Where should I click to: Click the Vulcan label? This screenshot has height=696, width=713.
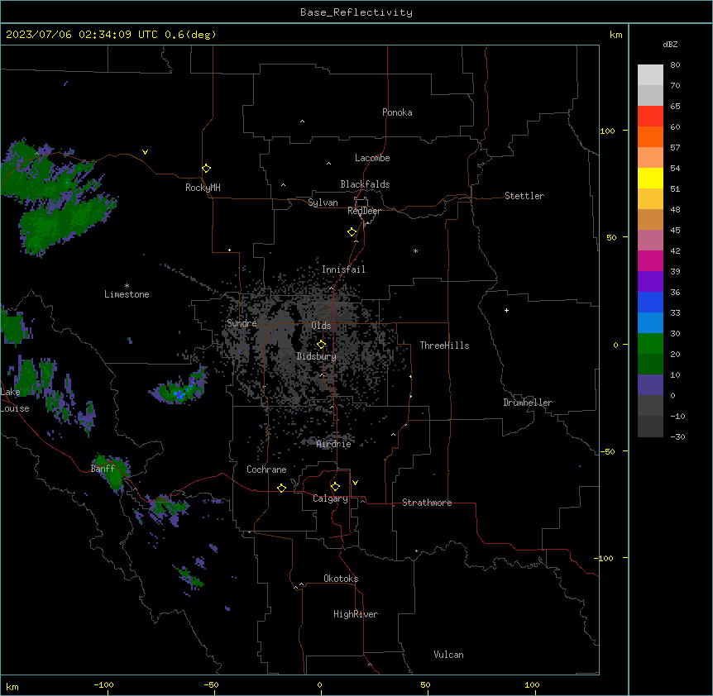click(449, 655)
